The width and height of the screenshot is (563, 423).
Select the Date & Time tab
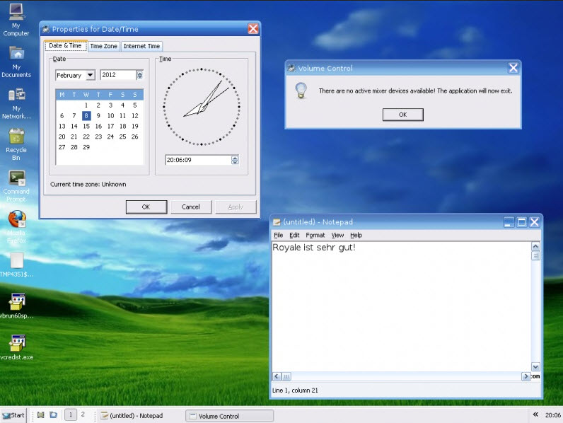coord(66,45)
